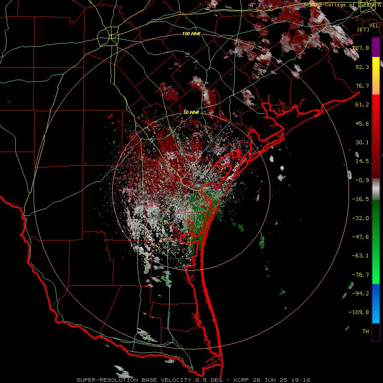Image resolution: width=383 pixels, height=383 pixels.
Task: Click the 30.1 velocity scale value
Action: click(x=362, y=143)
